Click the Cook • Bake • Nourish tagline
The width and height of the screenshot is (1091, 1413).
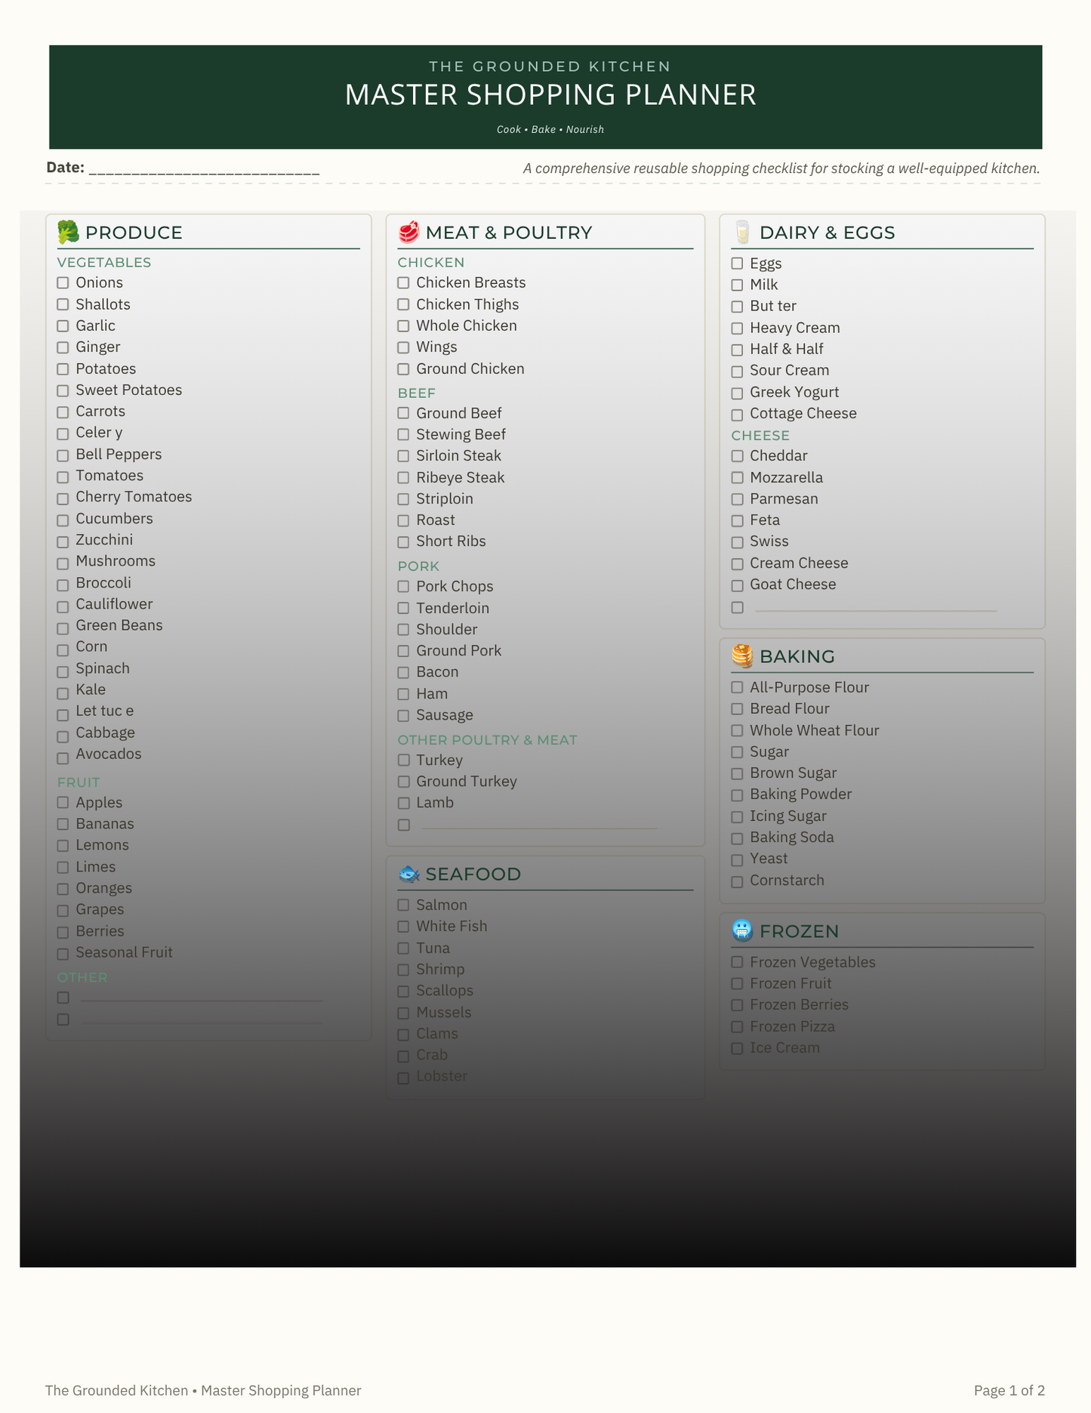[x=550, y=129]
